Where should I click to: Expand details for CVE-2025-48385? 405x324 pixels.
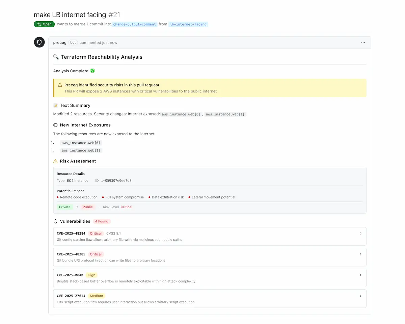click(x=360, y=254)
